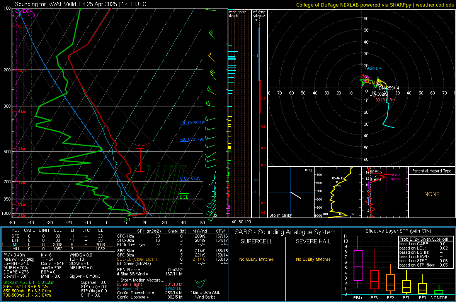
Task: Click the -20 C=21790' level label
Action: (192, 139)
